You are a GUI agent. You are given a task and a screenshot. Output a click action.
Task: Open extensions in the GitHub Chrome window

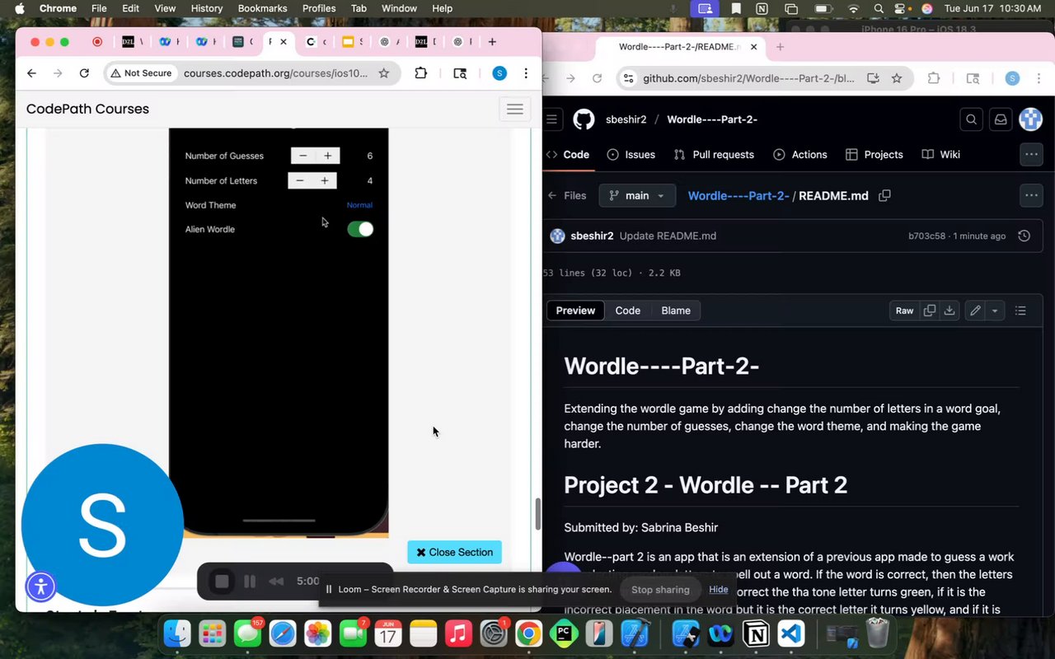coord(934,78)
